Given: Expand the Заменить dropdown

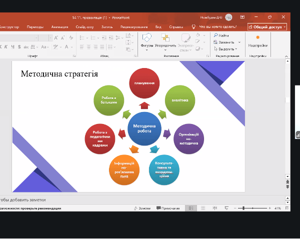Looking at the screenshot, I should (239, 42).
